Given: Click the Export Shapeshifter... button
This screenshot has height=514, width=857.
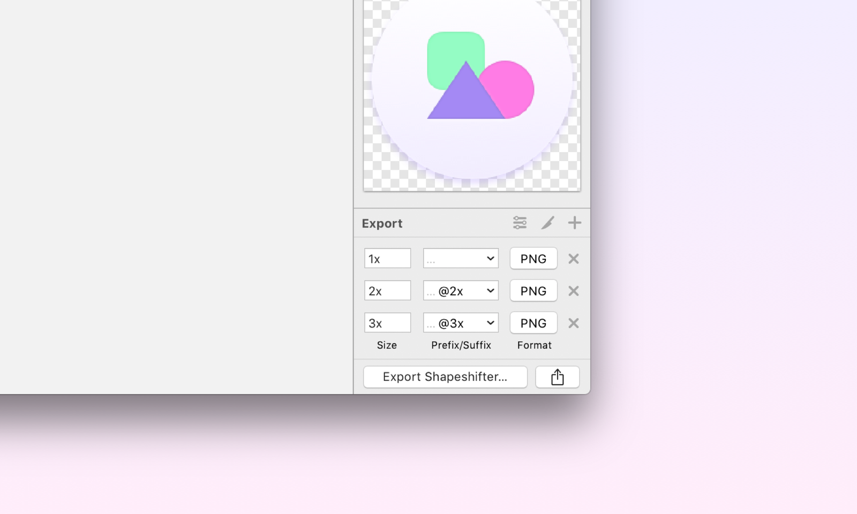Looking at the screenshot, I should tap(445, 377).
